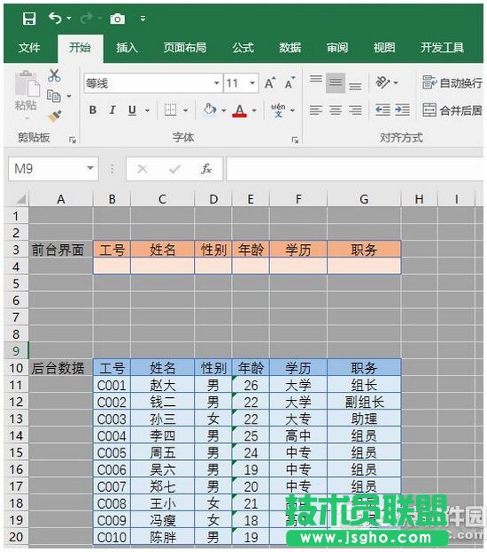
Task: Click the fx Insert Function icon
Action: click(x=206, y=169)
